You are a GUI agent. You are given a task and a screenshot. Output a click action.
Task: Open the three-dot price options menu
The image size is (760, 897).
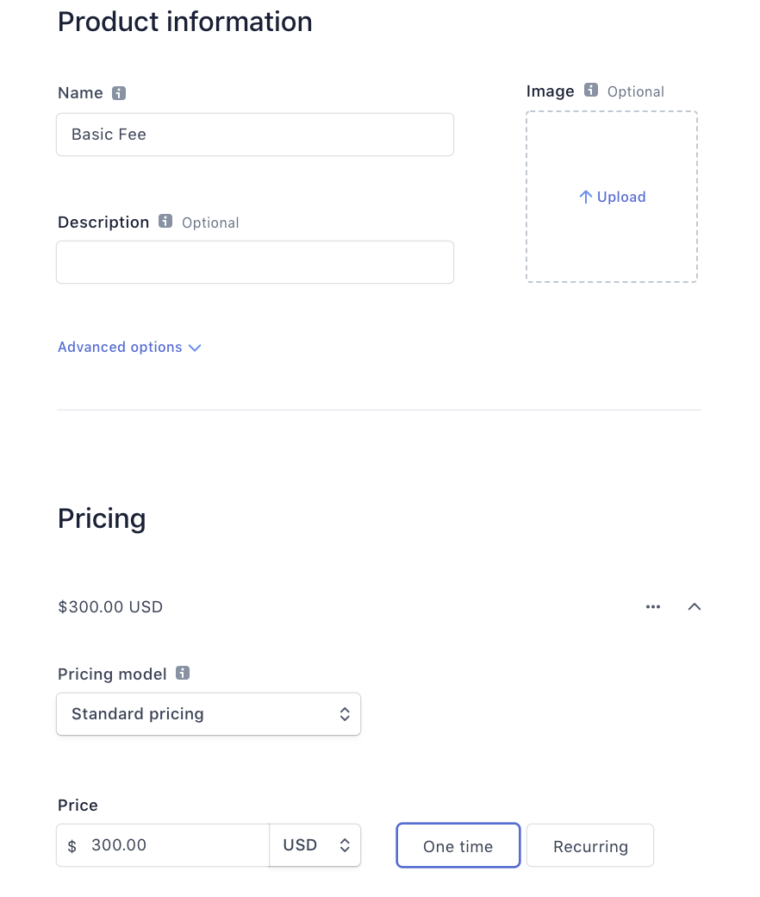(653, 607)
